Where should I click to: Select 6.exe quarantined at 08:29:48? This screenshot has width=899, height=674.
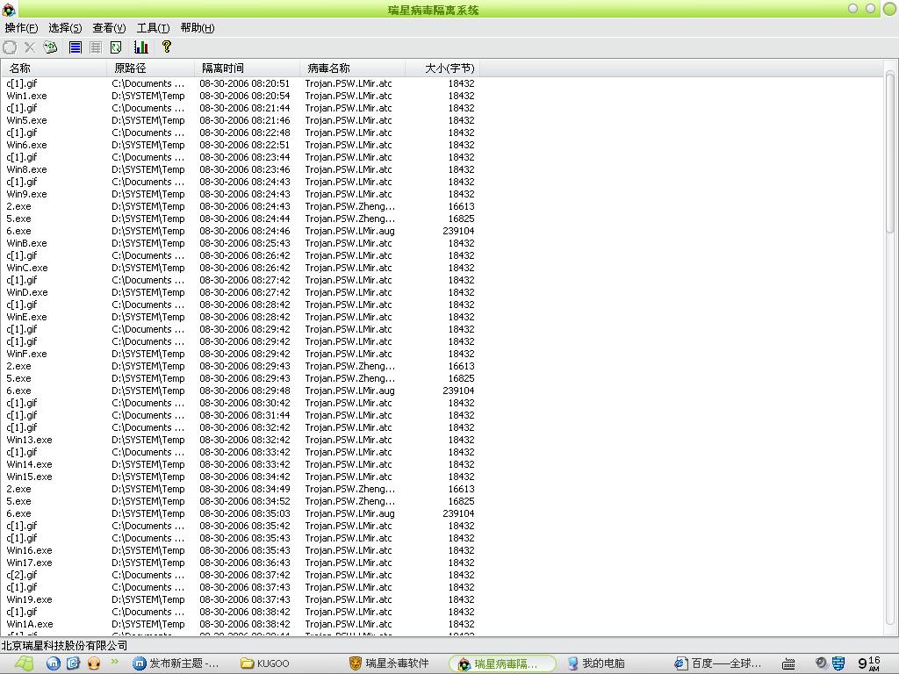pyautogui.click(x=241, y=391)
